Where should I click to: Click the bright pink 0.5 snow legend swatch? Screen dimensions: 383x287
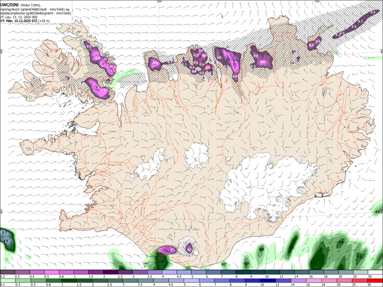[51, 272]
